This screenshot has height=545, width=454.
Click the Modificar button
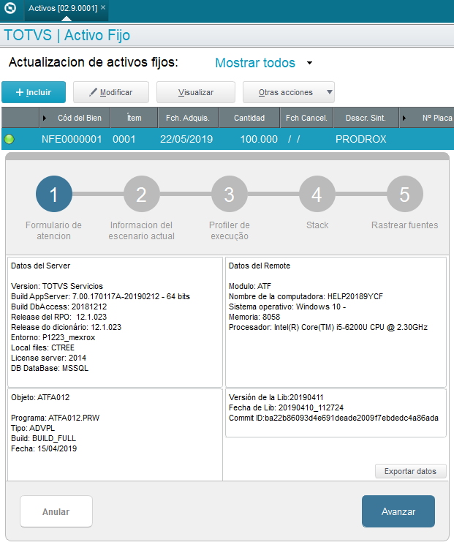pyautogui.click(x=111, y=92)
